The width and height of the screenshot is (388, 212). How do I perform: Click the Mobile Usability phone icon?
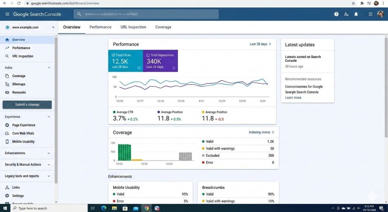pos(7,142)
